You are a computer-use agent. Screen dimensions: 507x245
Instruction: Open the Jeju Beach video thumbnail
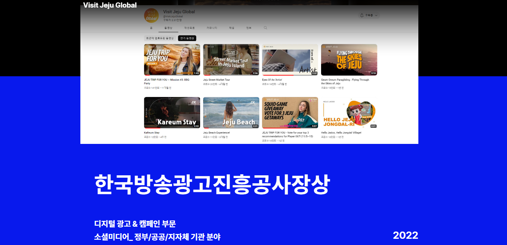pyautogui.click(x=231, y=112)
